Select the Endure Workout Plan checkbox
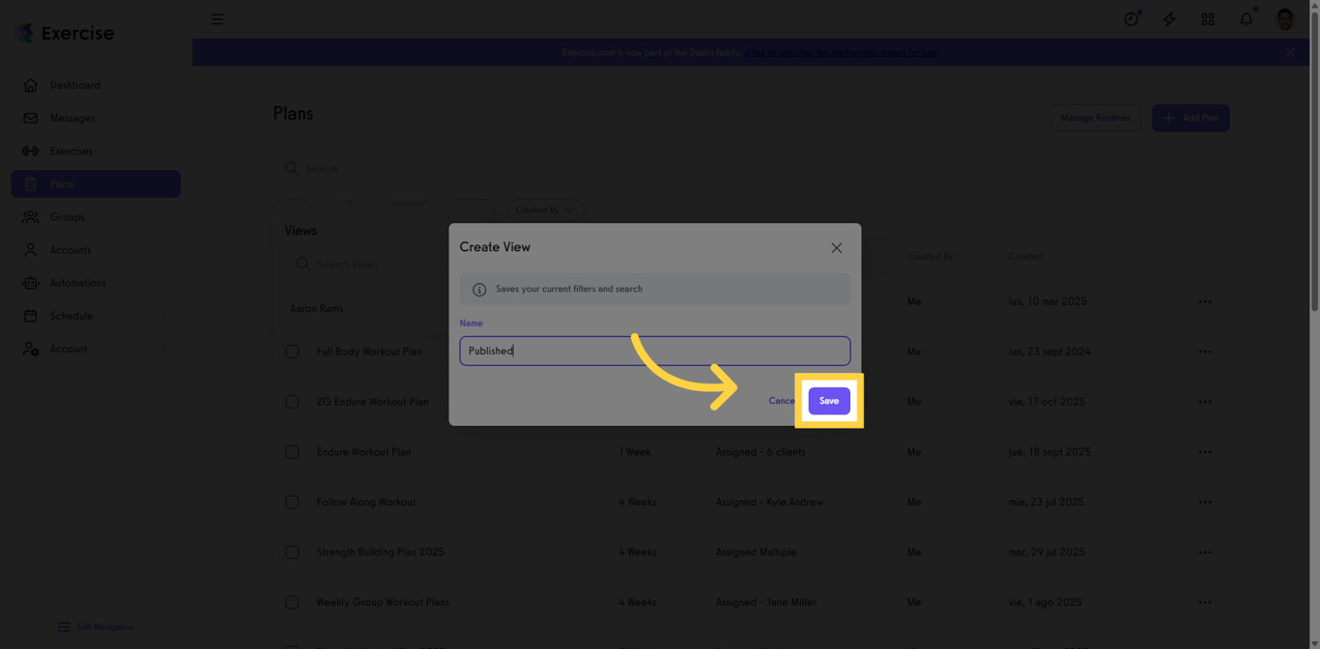The width and height of the screenshot is (1320, 649). pos(293,451)
